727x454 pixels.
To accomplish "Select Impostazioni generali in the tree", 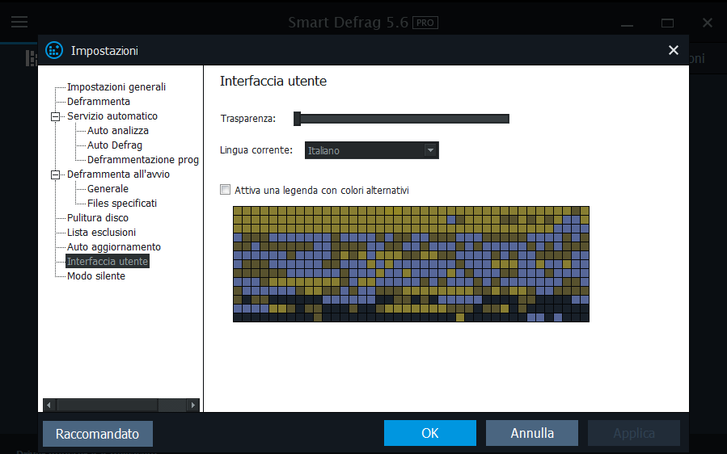I will (x=116, y=87).
